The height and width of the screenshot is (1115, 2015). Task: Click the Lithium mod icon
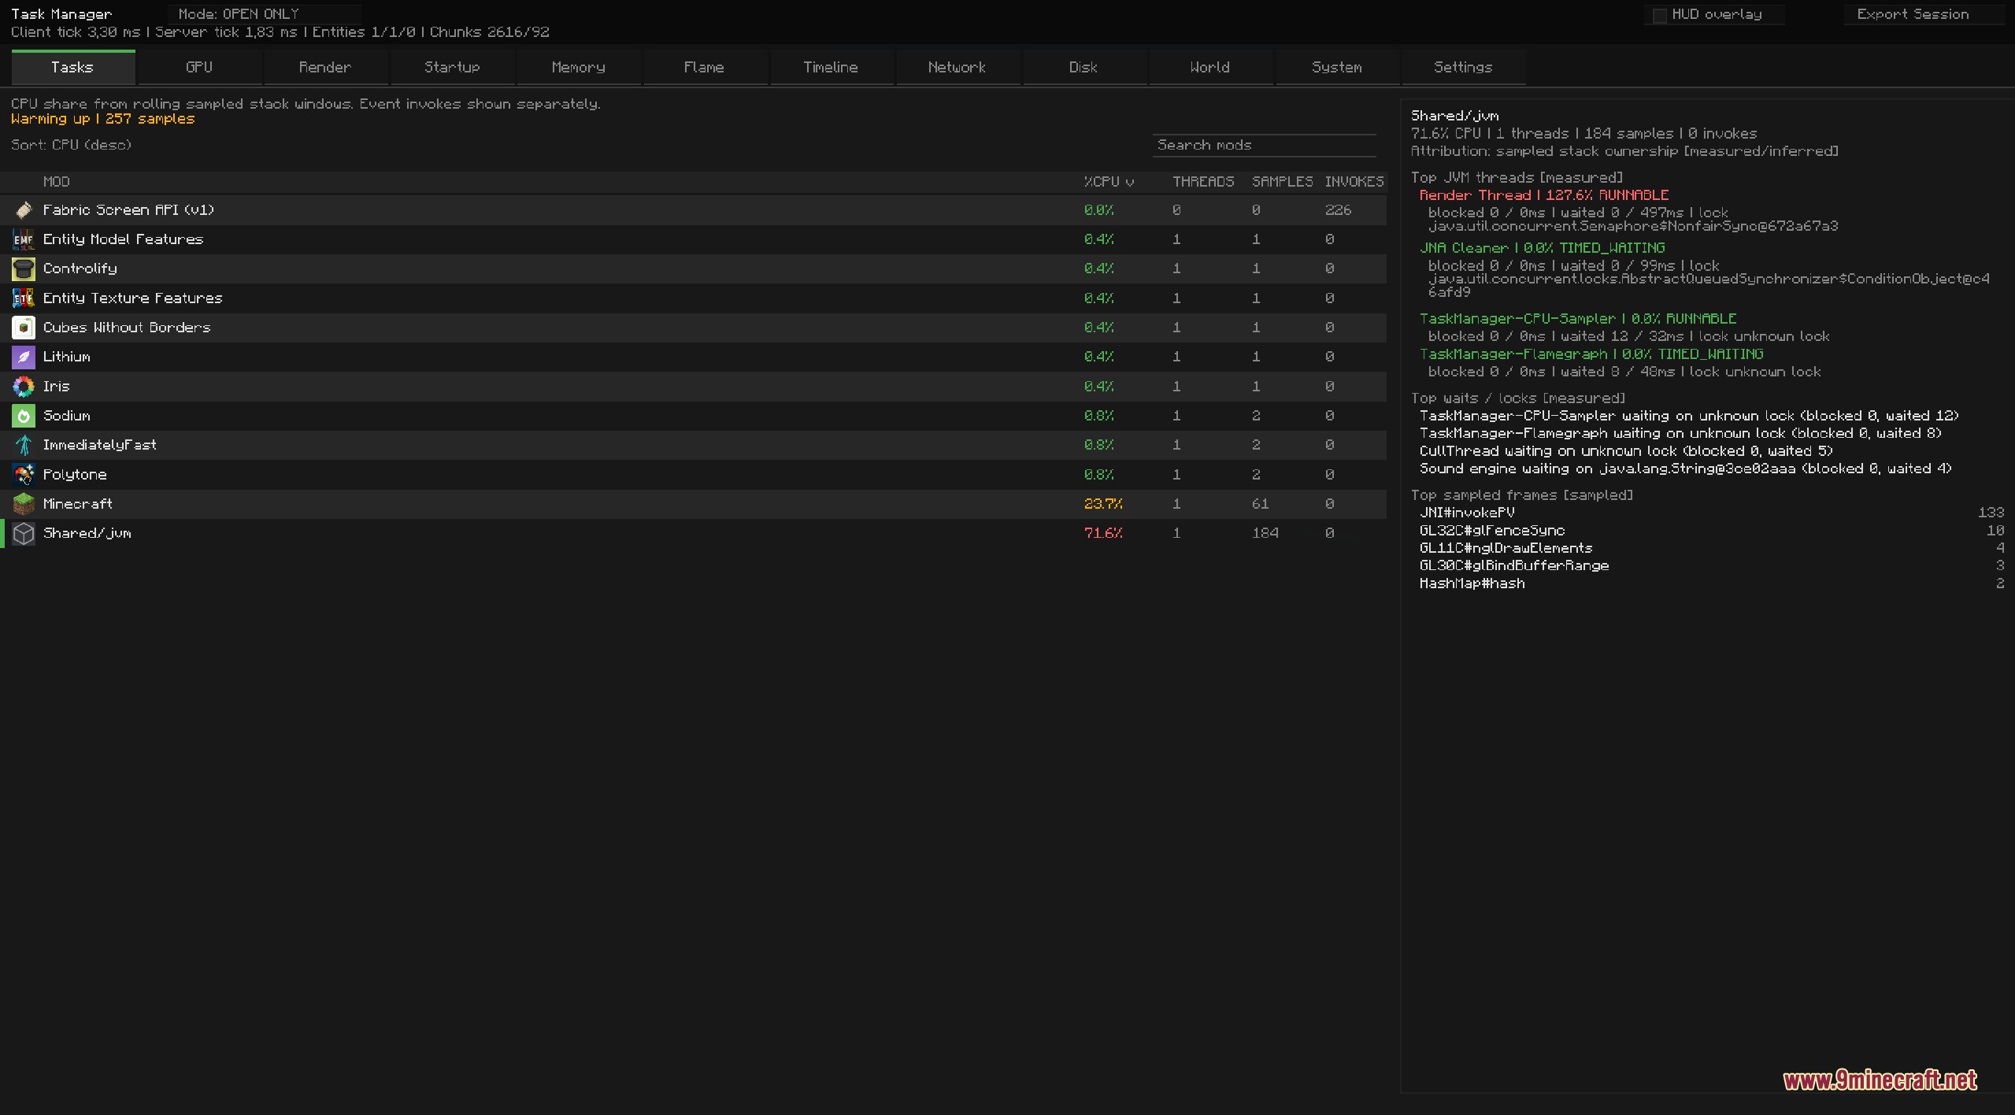coord(24,357)
